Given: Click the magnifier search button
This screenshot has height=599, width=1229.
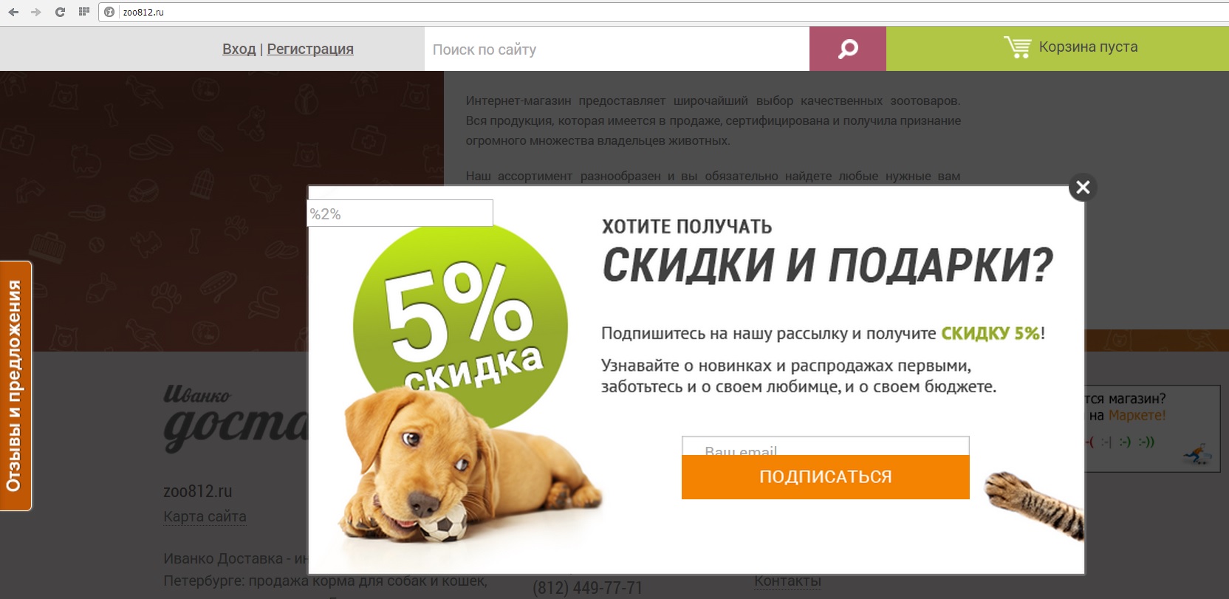Looking at the screenshot, I should (848, 49).
